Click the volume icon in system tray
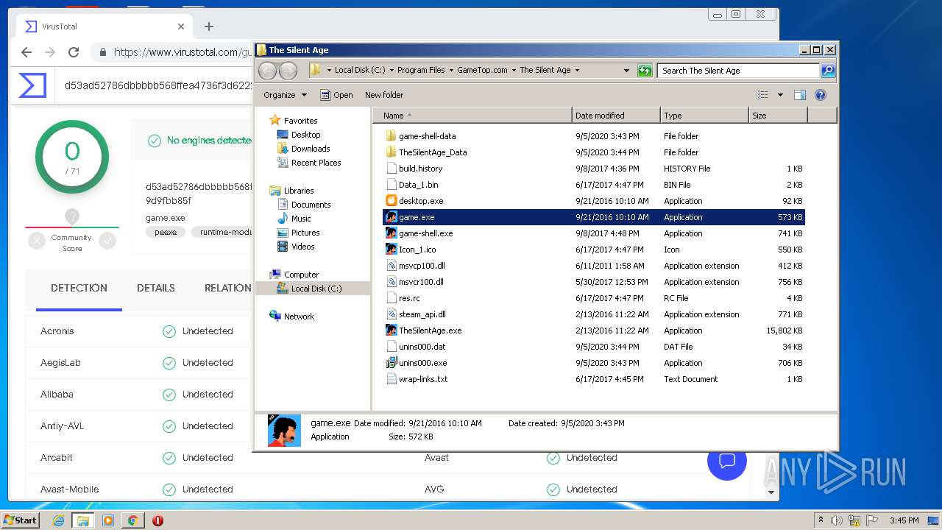This screenshot has width=942, height=530. 837,520
